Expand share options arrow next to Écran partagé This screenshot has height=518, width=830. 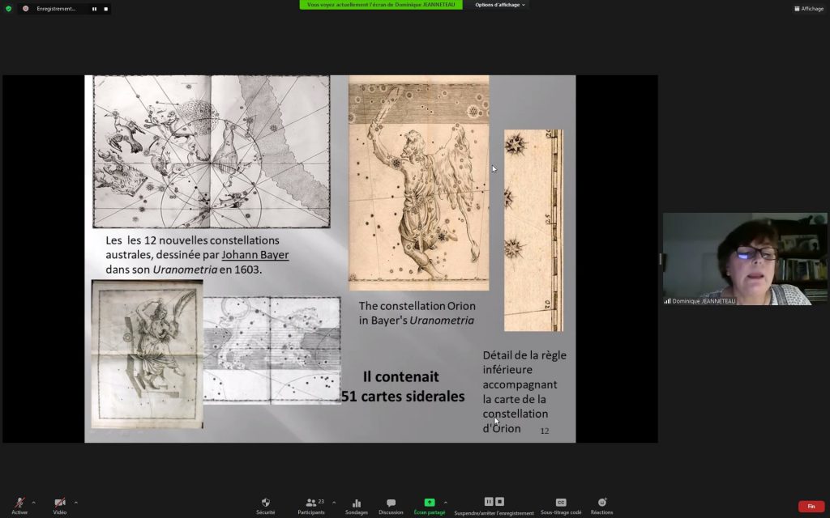coord(445,502)
